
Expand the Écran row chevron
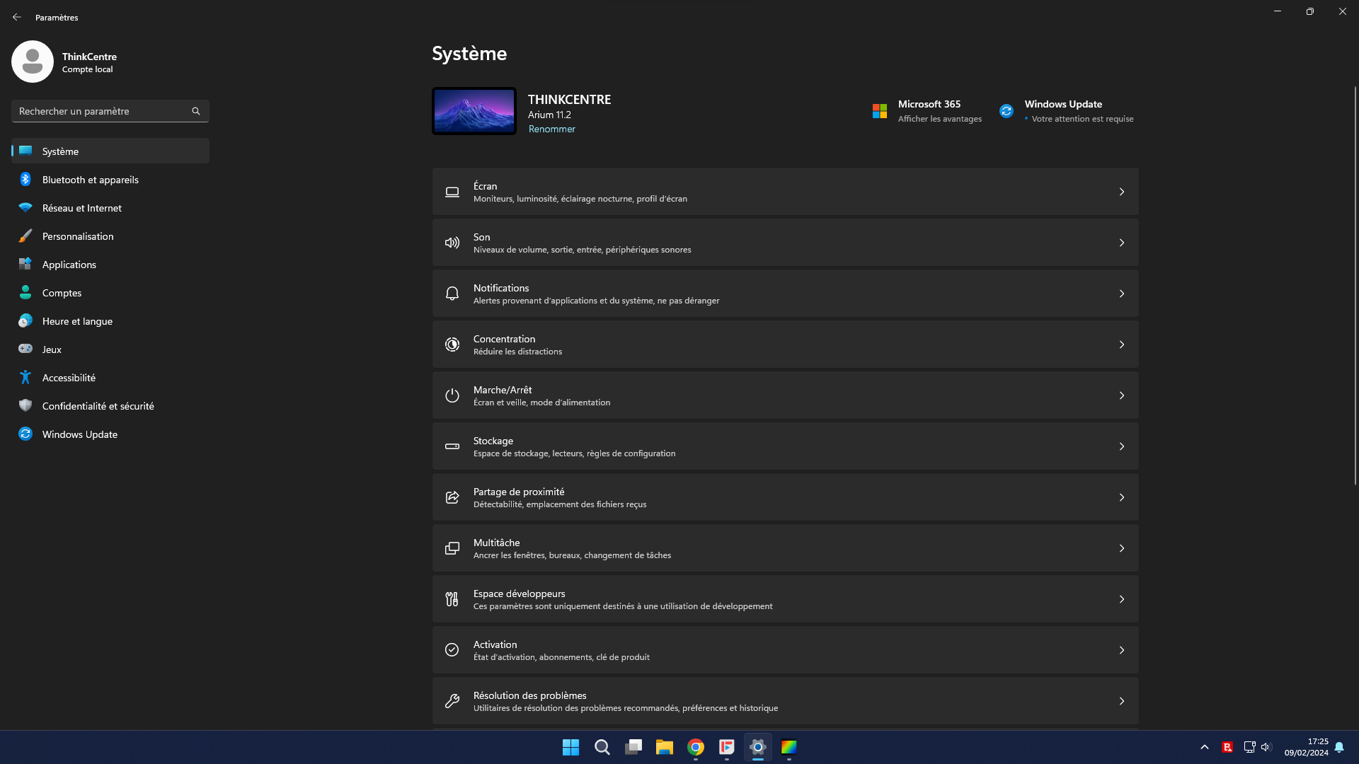tap(1121, 192)
